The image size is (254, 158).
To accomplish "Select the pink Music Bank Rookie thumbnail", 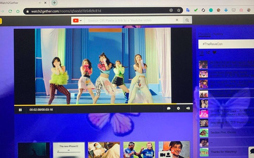I will pyautogui.click(x=204, y=113).
